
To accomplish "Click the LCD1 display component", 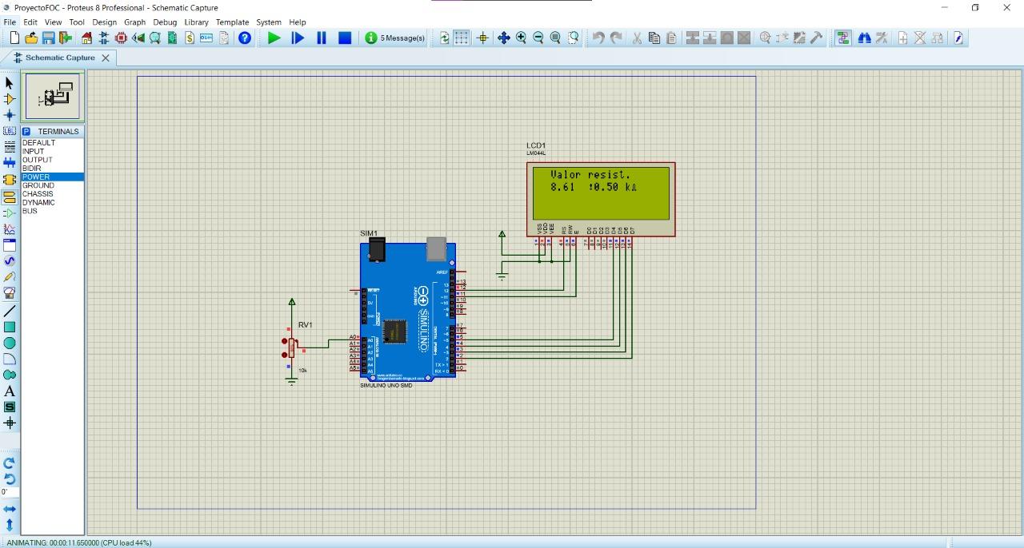I will pyautogui.click(x=601, y=199).
